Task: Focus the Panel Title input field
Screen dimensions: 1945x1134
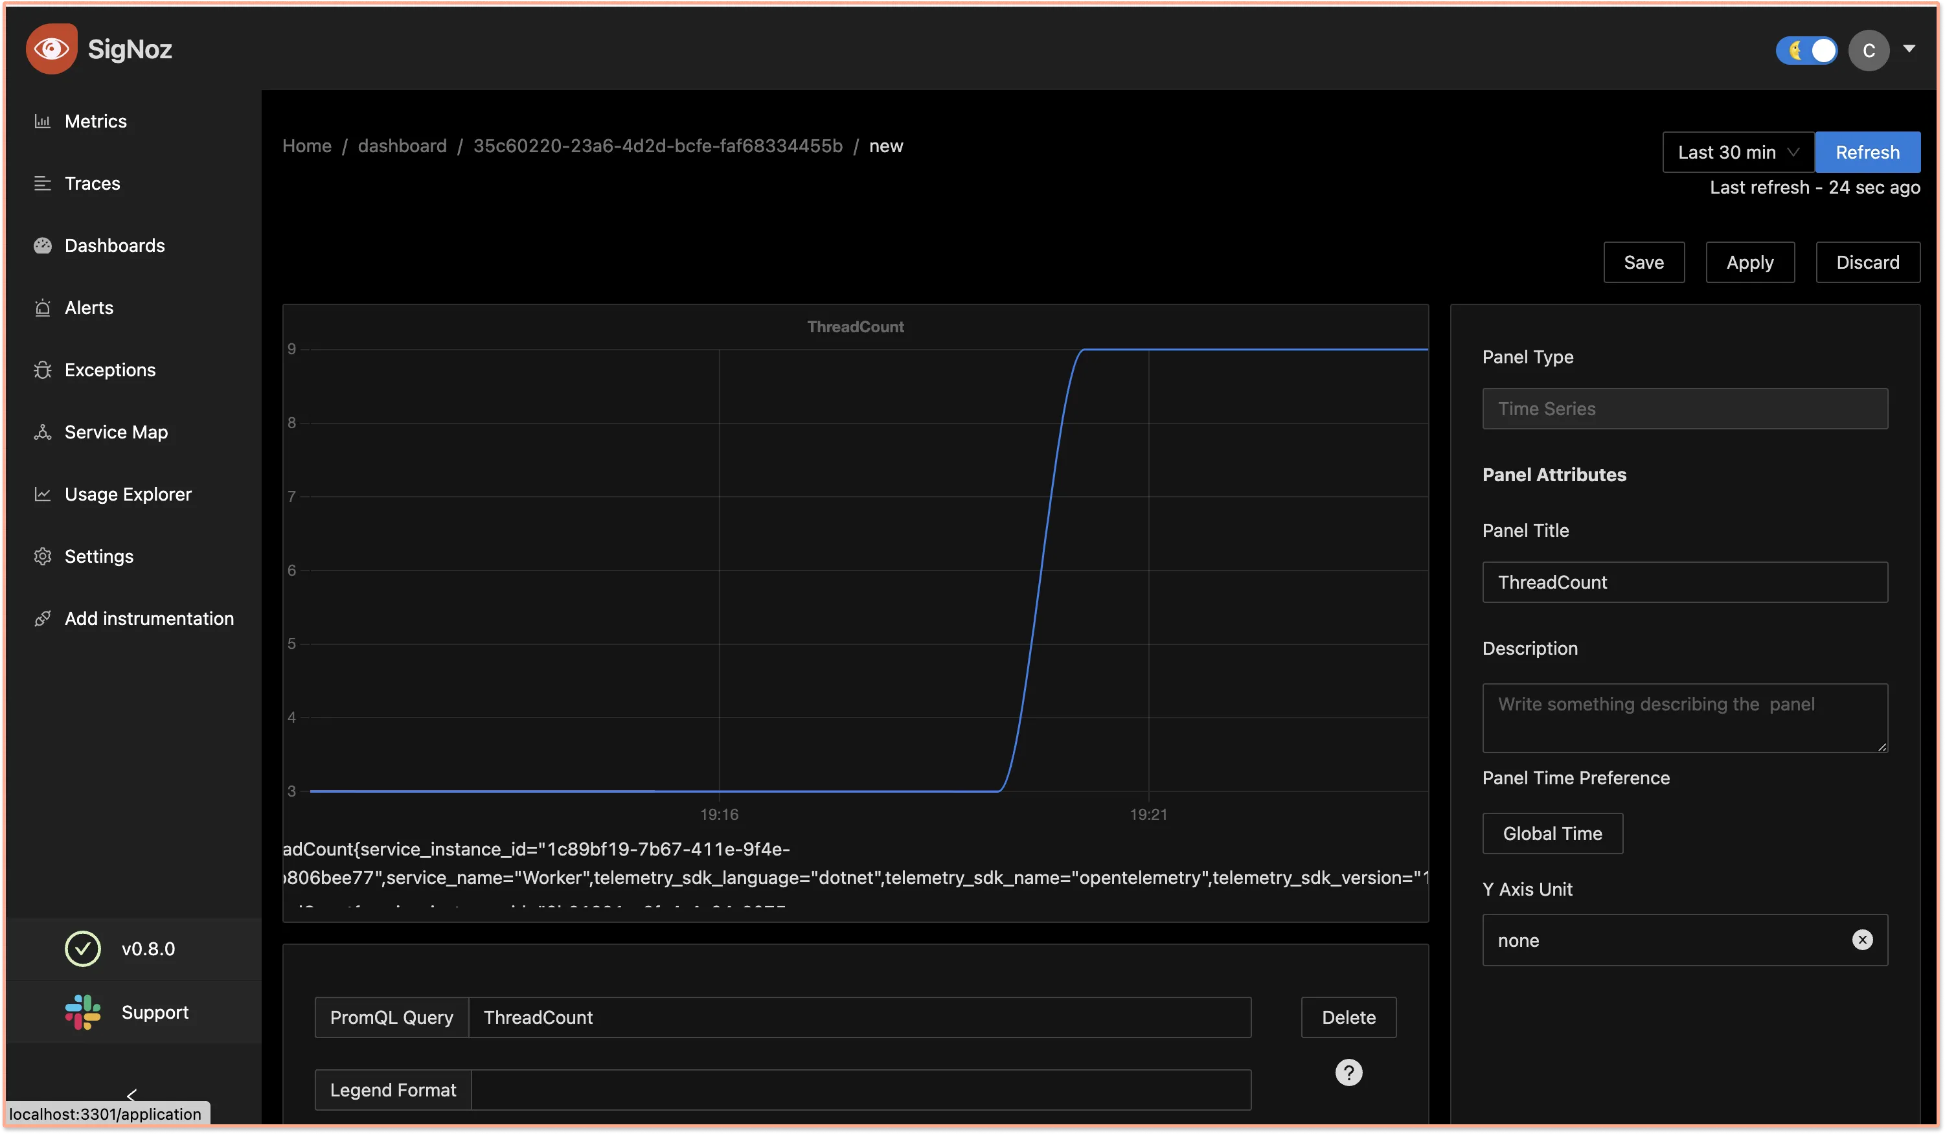Action: pos(1685,582)
